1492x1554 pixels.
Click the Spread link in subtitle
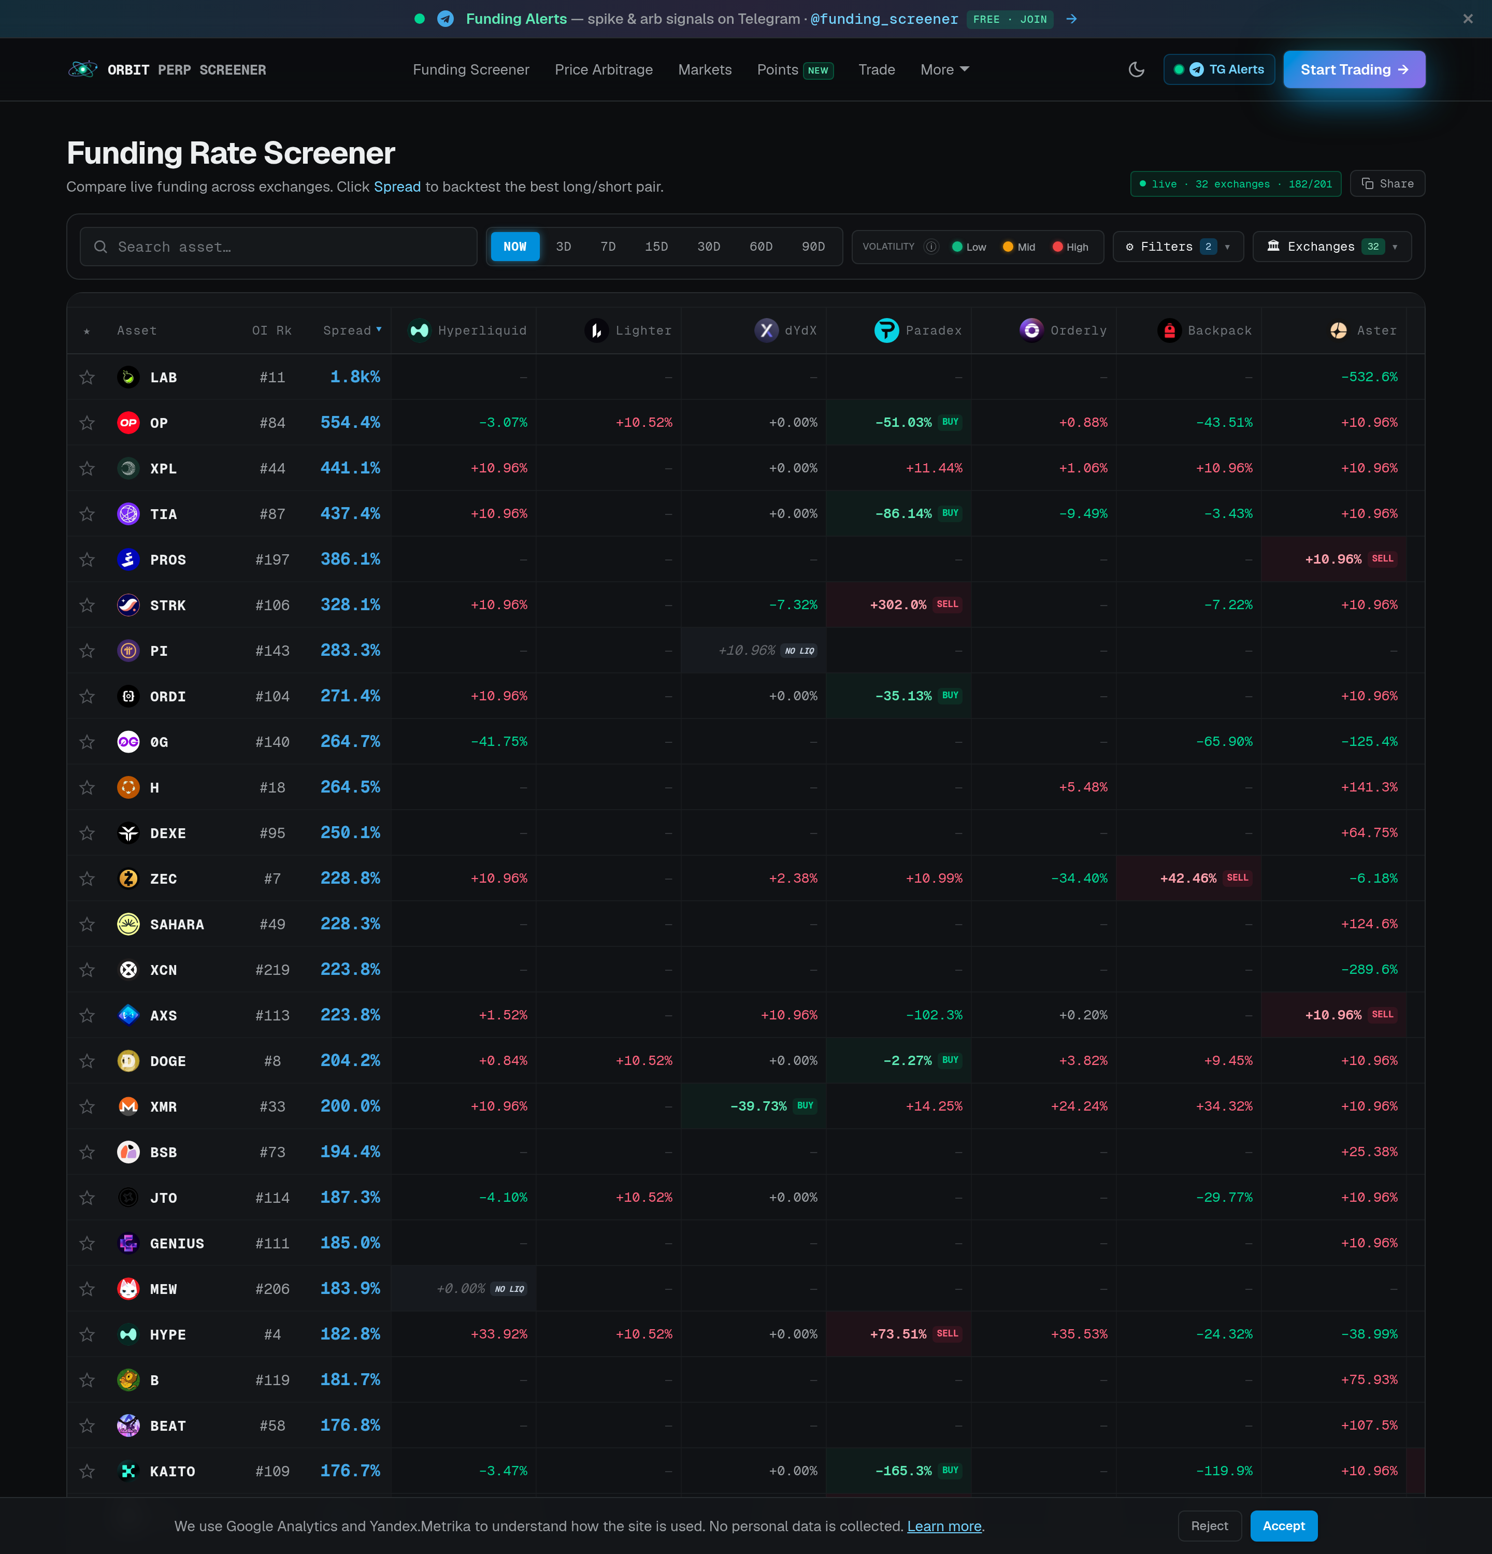coord(397,186)
